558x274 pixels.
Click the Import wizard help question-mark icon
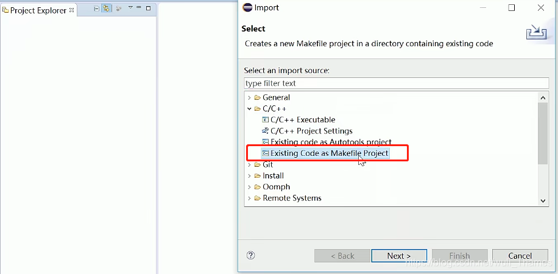point(250,256)
